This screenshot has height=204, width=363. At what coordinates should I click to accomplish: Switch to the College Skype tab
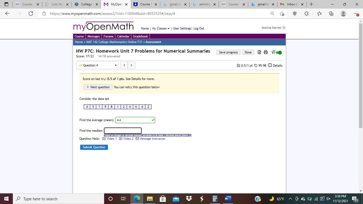tap(86, 4)
